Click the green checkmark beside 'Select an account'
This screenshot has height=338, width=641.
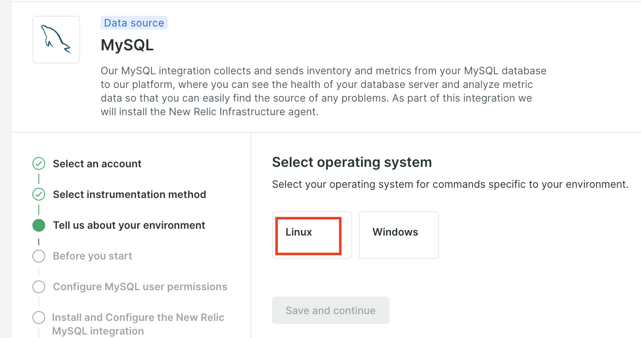coord(39,163)
